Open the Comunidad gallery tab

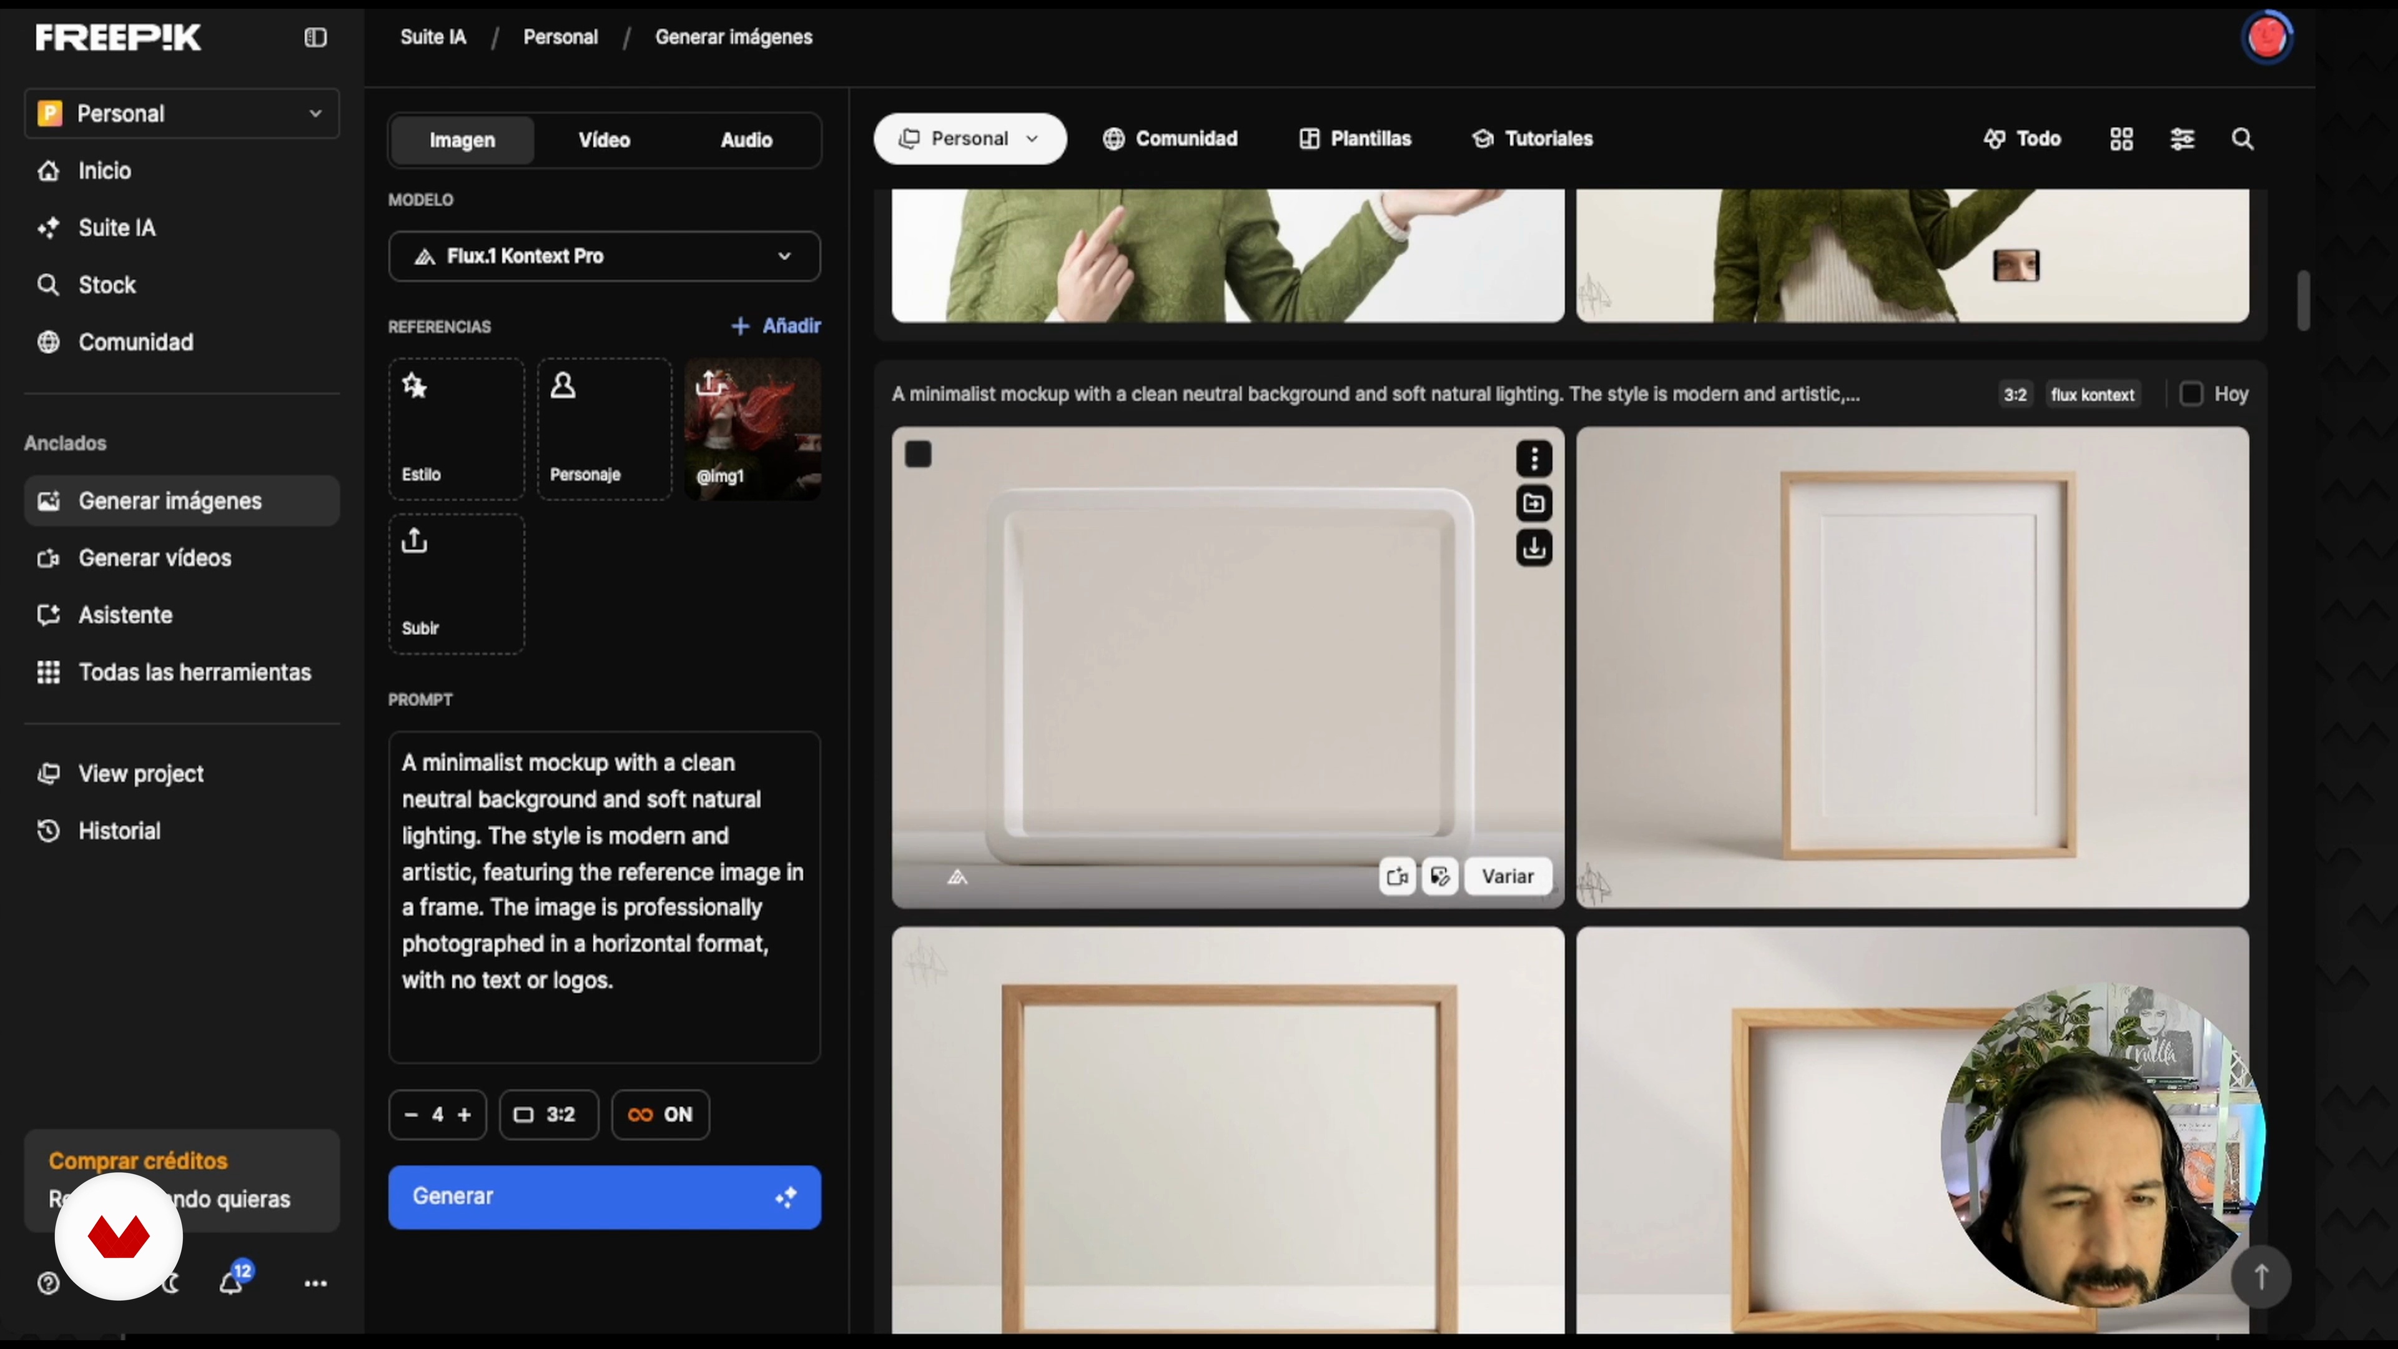(1170, 139)
